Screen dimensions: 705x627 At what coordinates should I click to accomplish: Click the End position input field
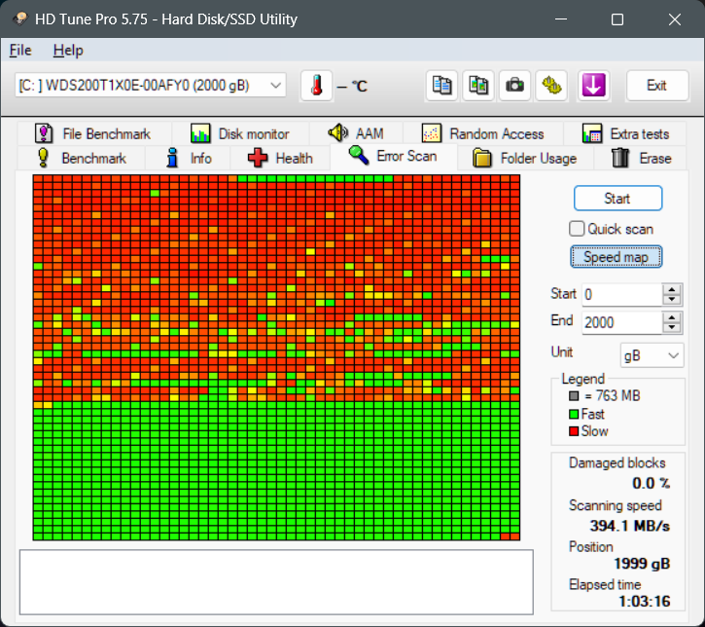(621, 322)
